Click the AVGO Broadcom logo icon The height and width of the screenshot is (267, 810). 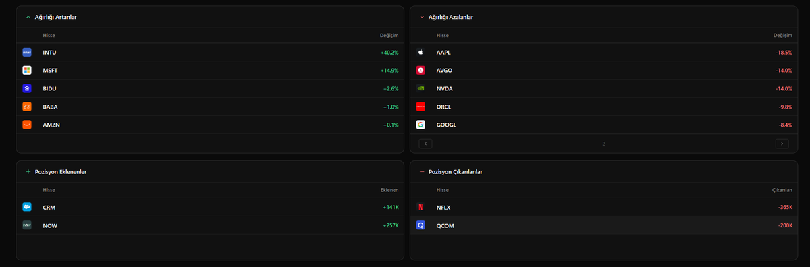pyautogui.click(x=421, y=70)
